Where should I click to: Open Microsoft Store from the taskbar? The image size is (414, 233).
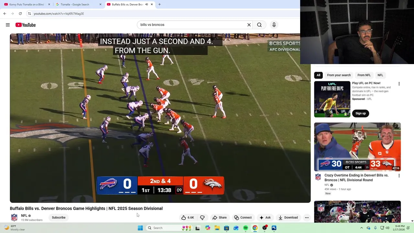(x=226, y=228)
